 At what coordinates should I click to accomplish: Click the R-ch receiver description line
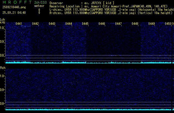pos(111,13)
